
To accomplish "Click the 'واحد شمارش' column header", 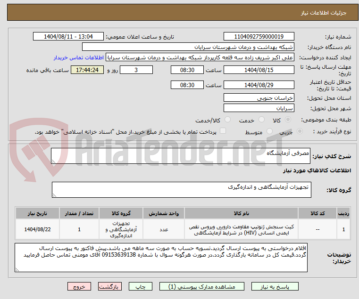I will 164,213.
